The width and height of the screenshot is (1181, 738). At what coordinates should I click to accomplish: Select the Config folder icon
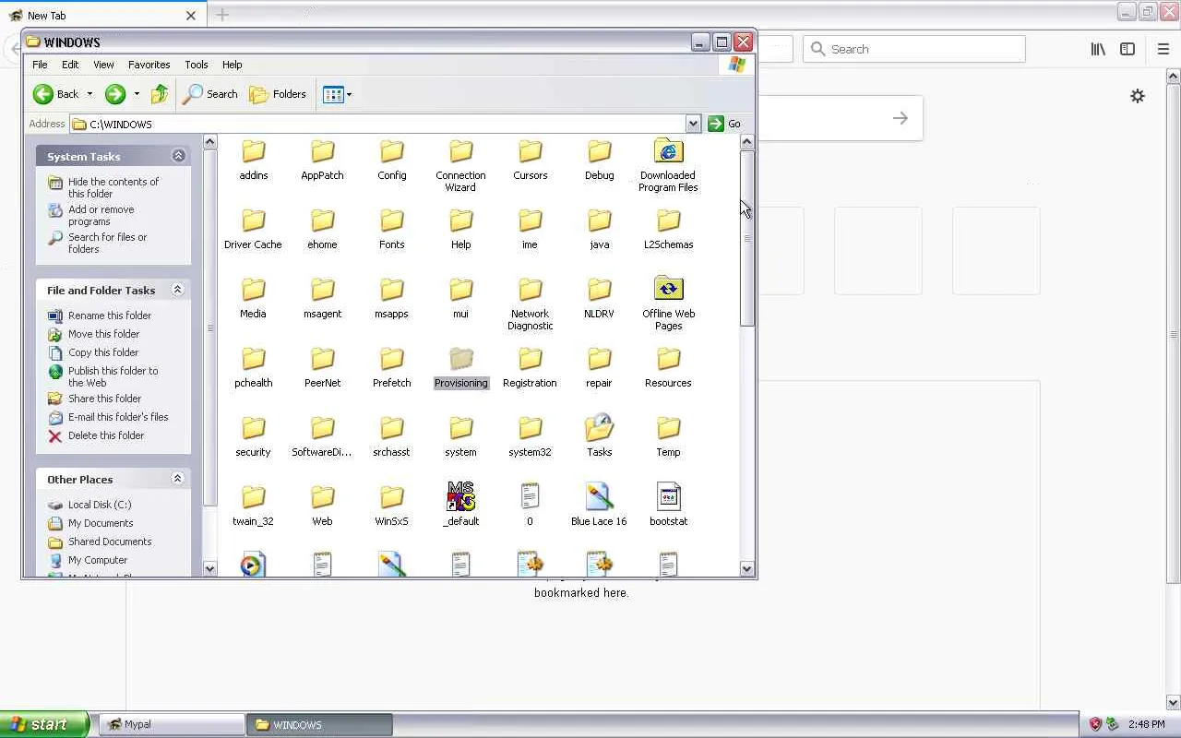pyautogui.click(x=391, y=151)
